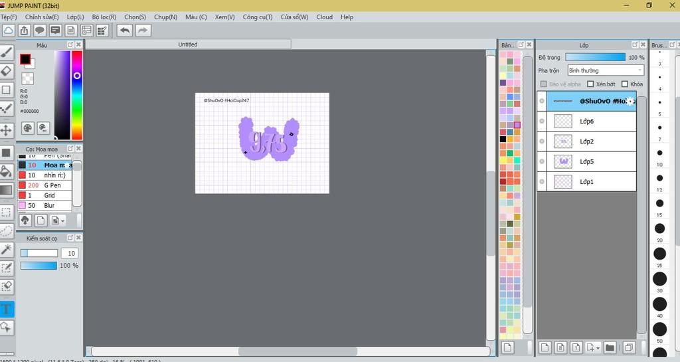
Task: Open the color palette circle icon
Action: 28,128
